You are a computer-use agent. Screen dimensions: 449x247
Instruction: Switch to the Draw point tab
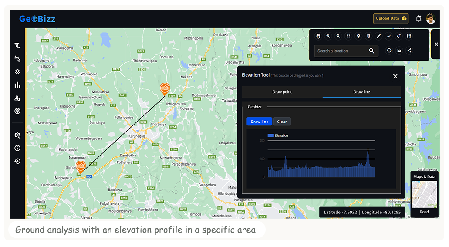[x=282, y=91]
